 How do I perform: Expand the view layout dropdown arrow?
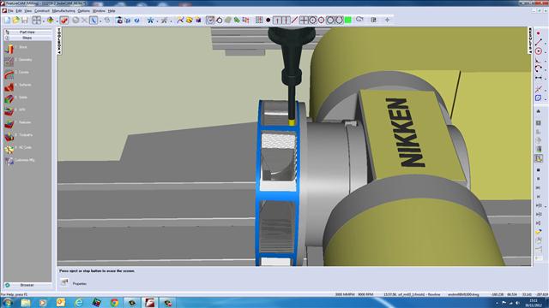[43, 21]
